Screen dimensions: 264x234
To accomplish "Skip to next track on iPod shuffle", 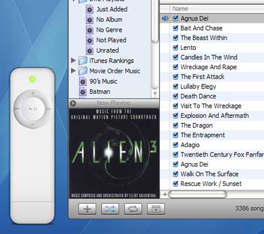I will click(x=49, y=109).
